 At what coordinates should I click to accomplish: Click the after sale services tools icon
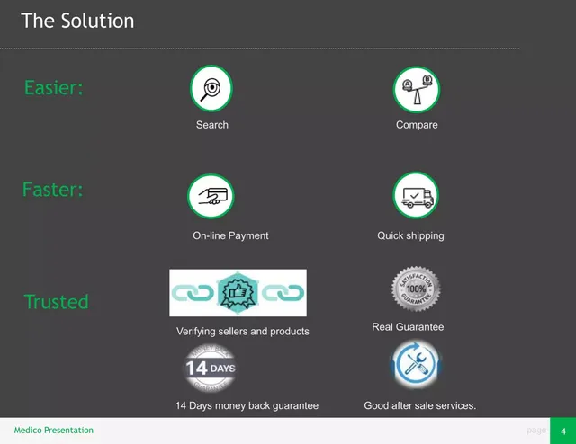tap(416, 364)
